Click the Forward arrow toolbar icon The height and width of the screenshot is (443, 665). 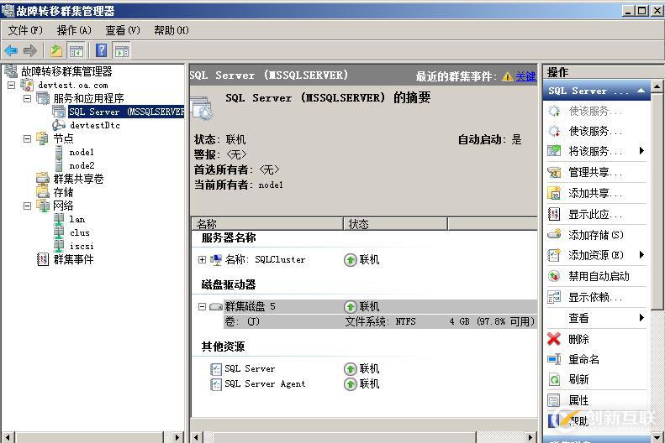[30, 51]
